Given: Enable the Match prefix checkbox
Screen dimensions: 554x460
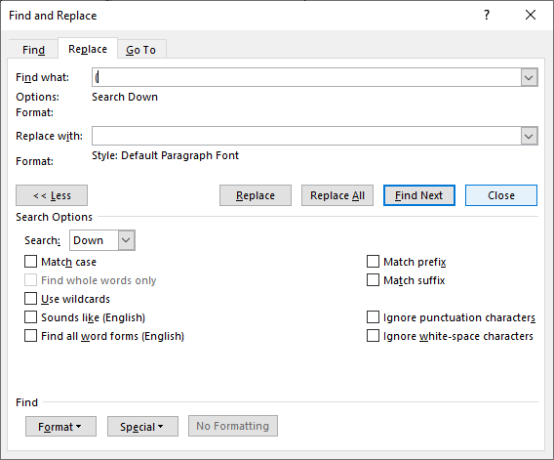Looking at the screenshot, I should [x=374, y=262].
